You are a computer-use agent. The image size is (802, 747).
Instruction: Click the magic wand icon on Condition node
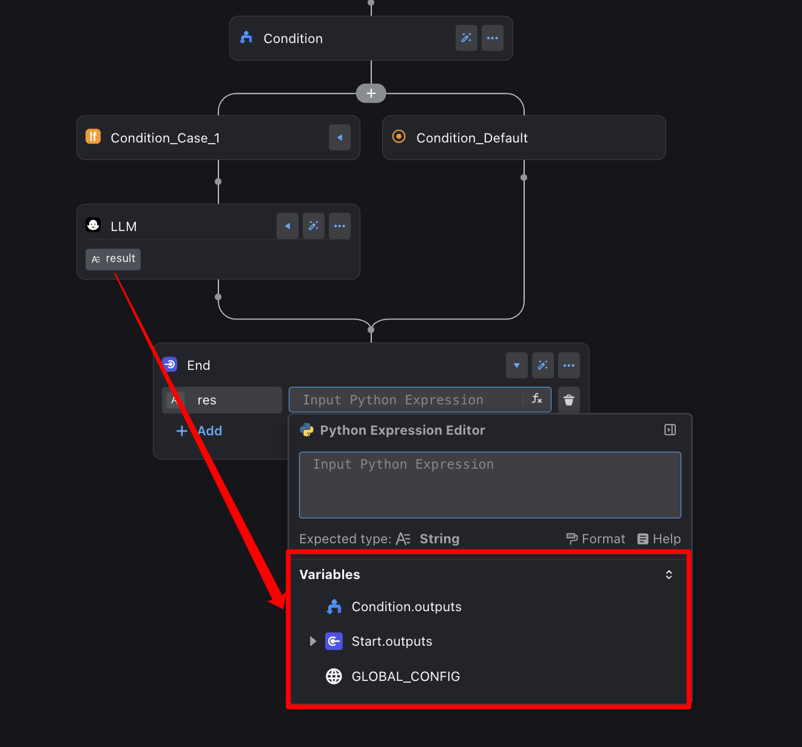point(466,38)
